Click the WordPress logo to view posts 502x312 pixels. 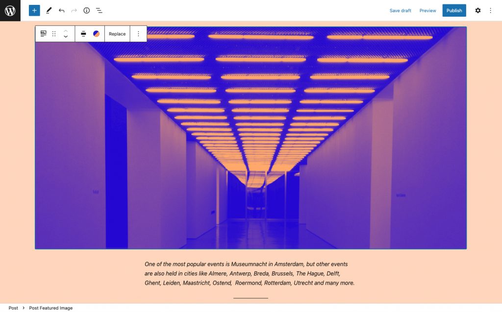pos(10,11)
